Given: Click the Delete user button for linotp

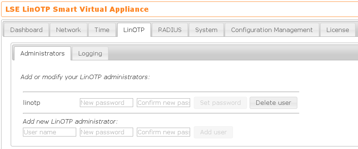Looking at the screenshot, I should point(273,103).
